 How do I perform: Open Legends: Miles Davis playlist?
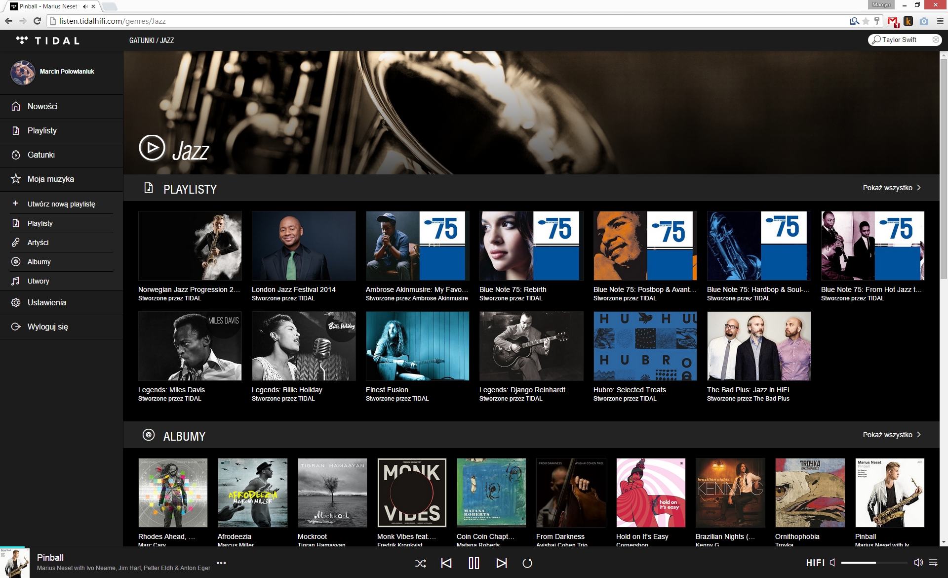(190, 346)
